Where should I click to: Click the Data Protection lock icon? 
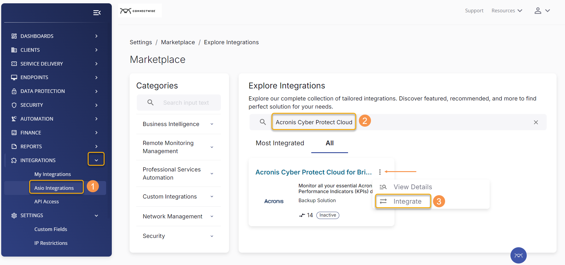click(14, 91)
